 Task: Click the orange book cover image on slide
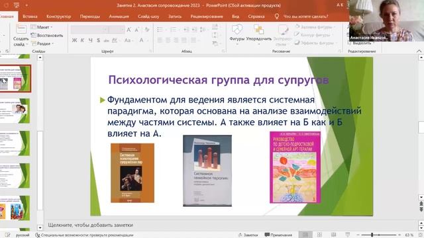(132, 173)
